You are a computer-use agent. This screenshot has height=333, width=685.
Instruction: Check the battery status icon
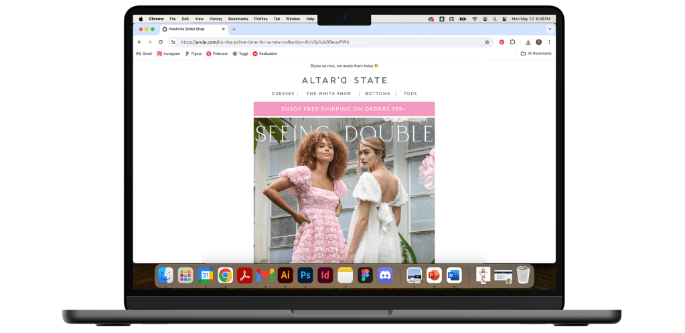(463, 19)
